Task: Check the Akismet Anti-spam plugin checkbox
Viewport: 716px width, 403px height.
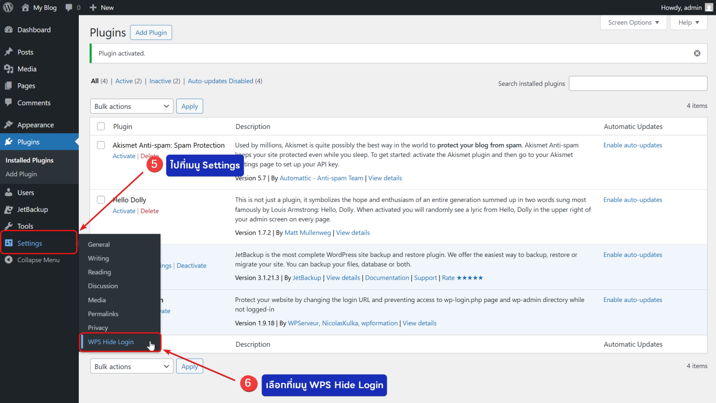Action: 101,145
